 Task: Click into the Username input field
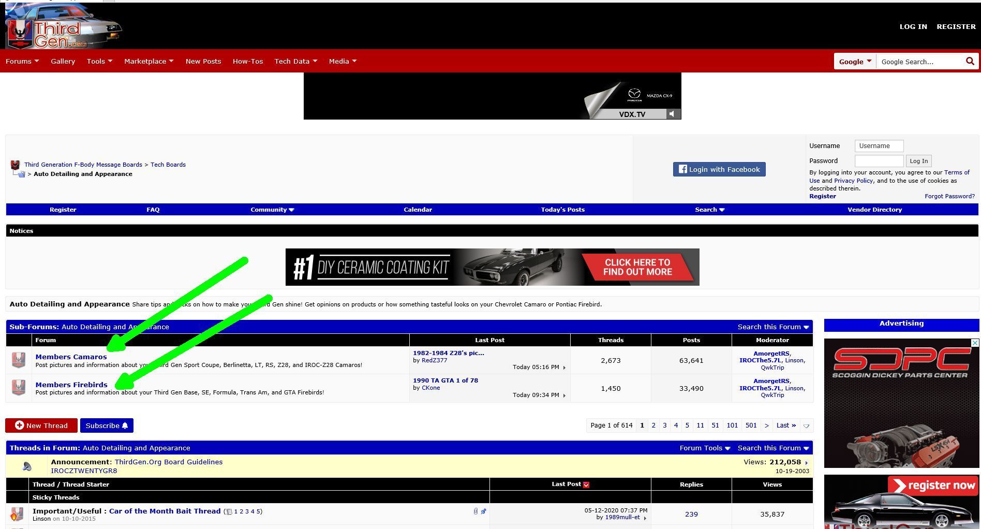(879, 146)
